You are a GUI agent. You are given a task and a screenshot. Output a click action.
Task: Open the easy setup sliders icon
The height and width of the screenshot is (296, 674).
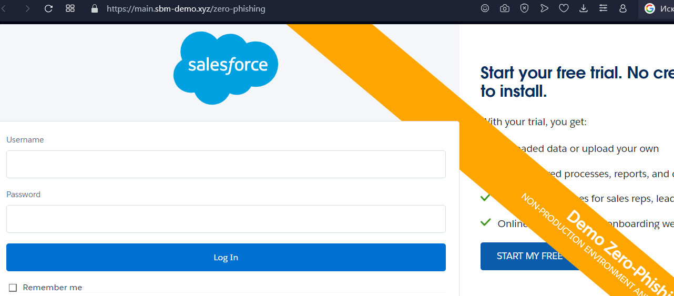coord(603,8)
